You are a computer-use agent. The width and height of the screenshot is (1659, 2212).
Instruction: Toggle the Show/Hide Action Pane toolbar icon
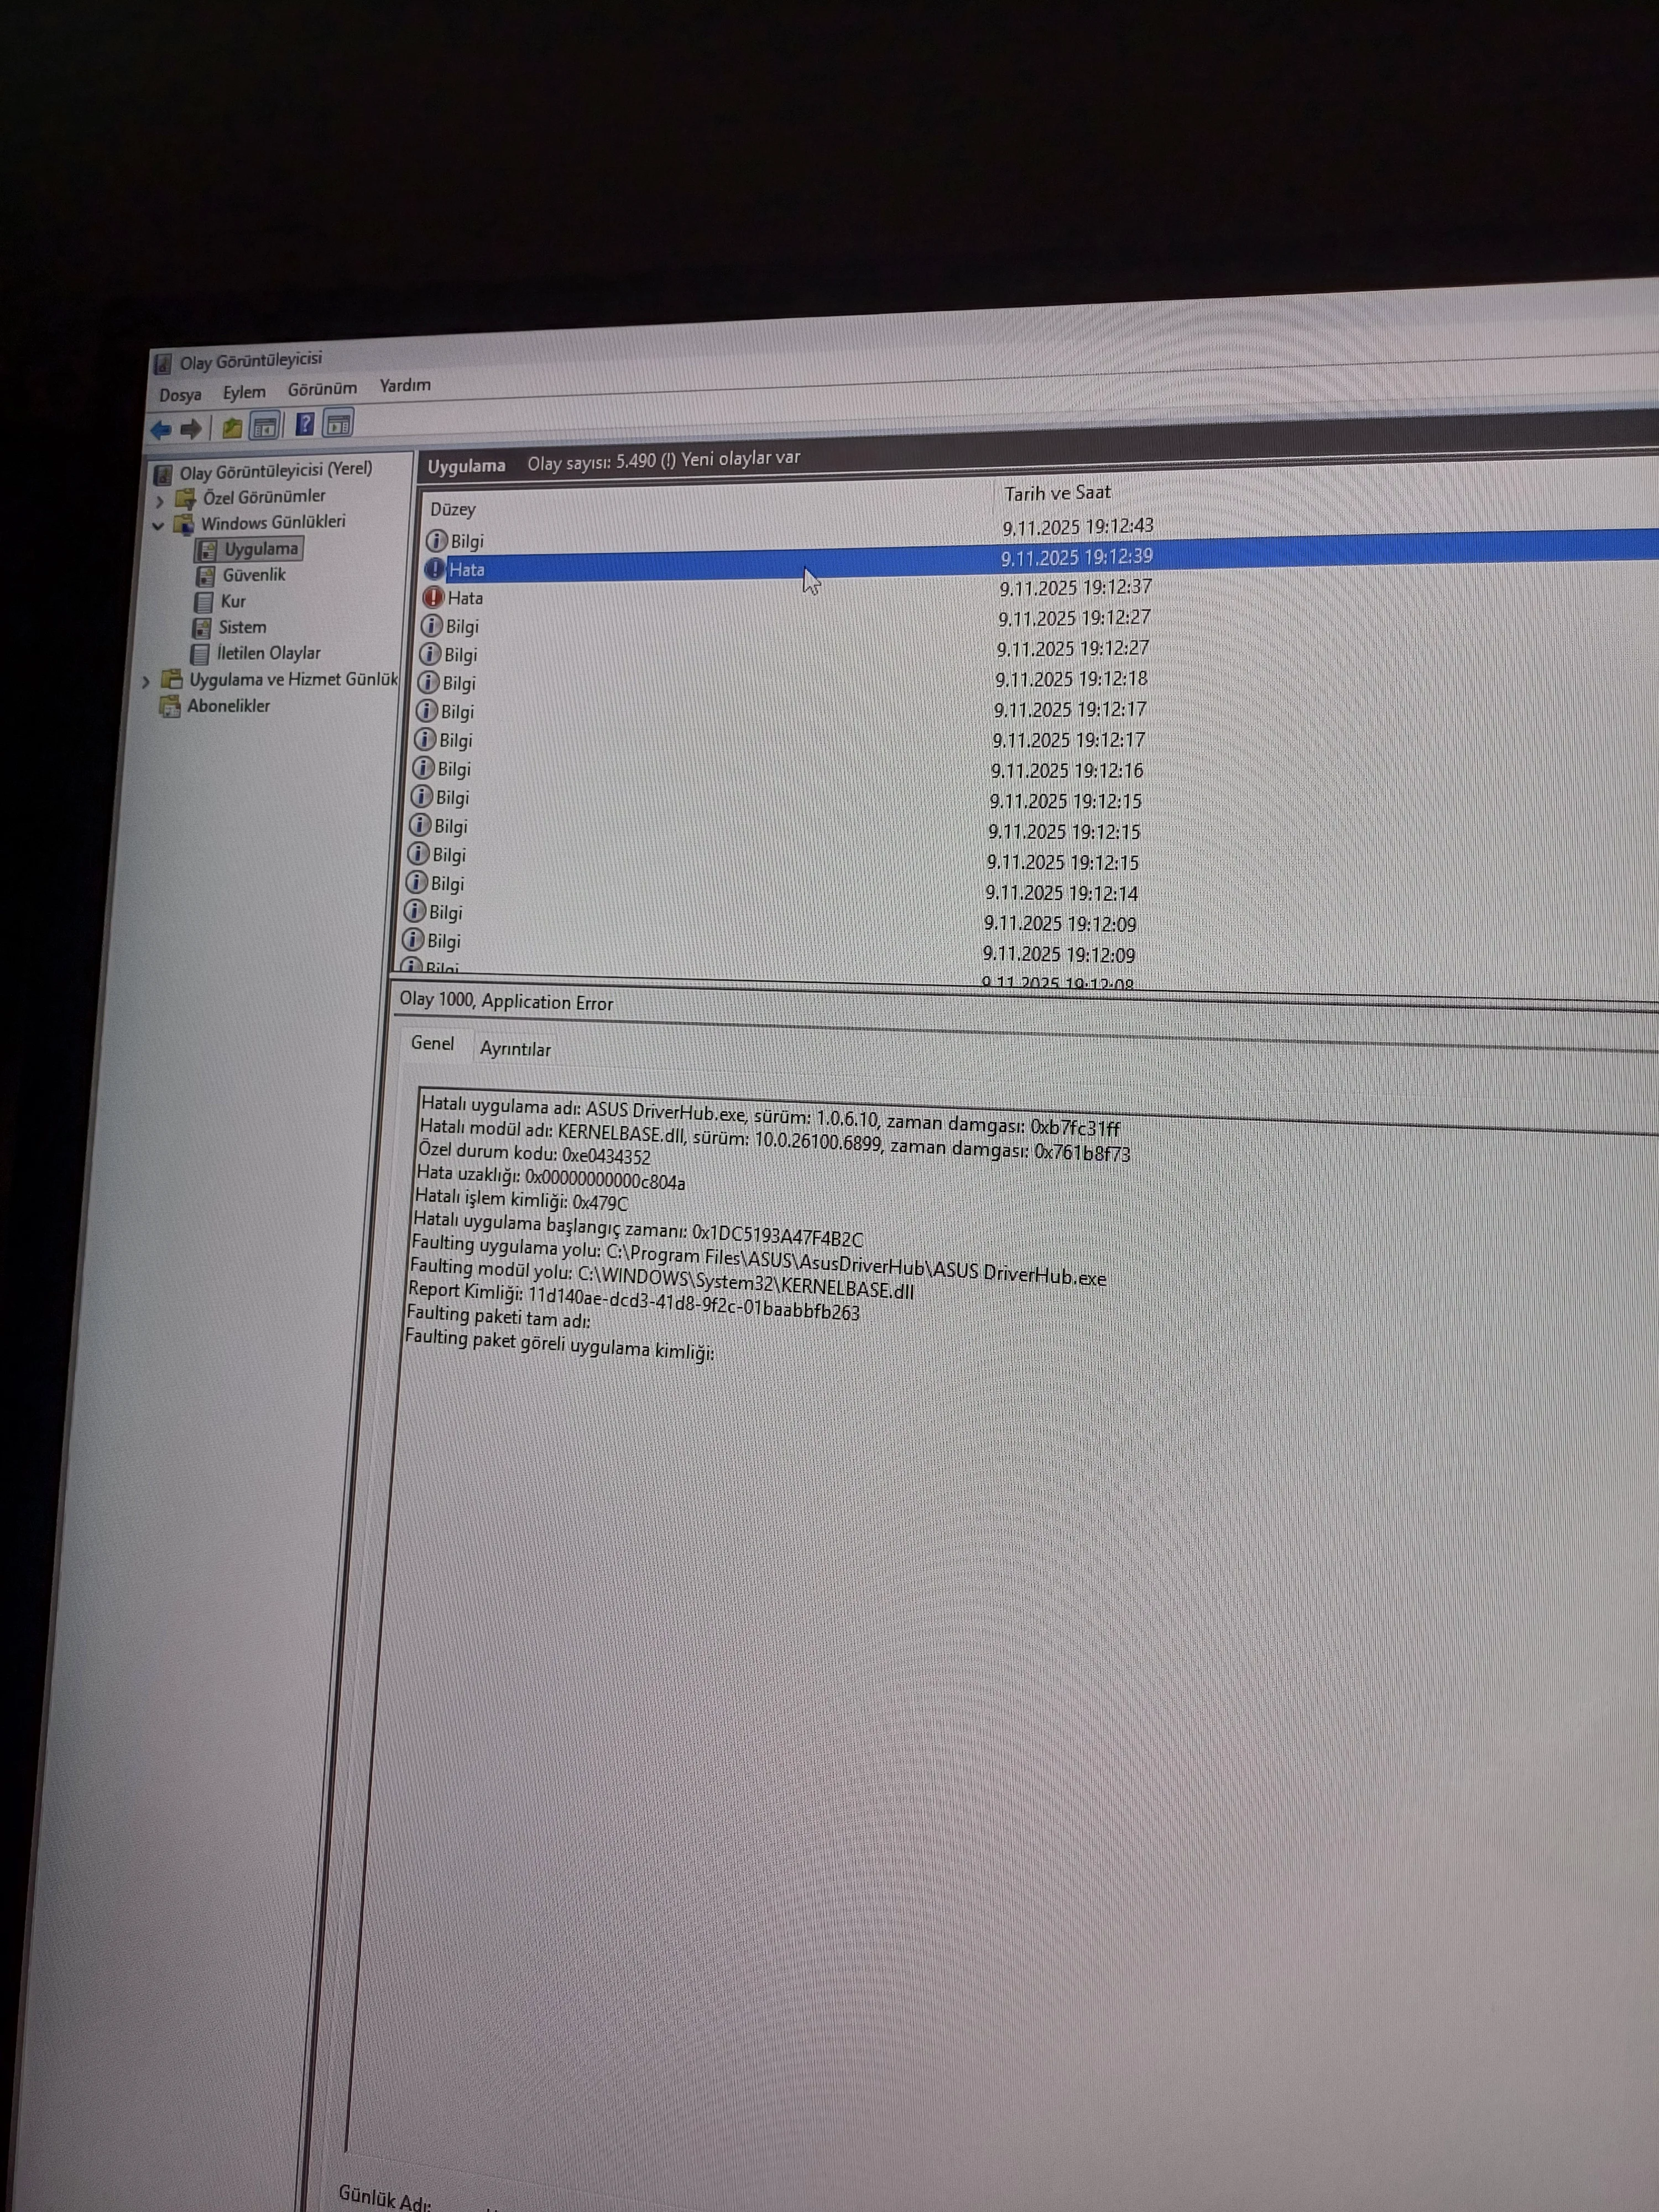[338, 424]
